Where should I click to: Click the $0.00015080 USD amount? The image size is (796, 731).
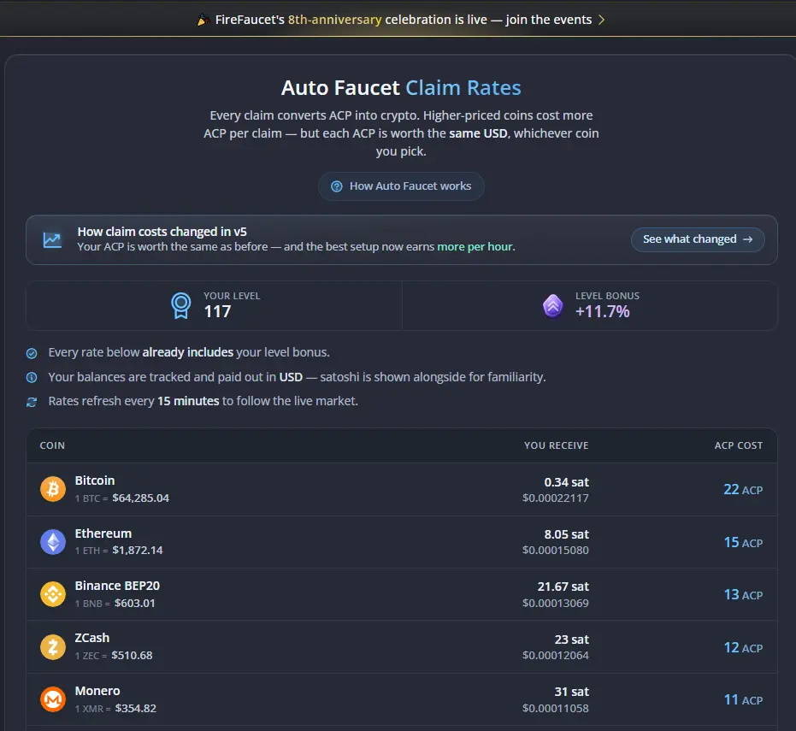(556, 551)
